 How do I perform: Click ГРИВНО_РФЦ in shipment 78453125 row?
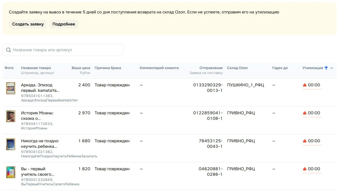[241, 141]
